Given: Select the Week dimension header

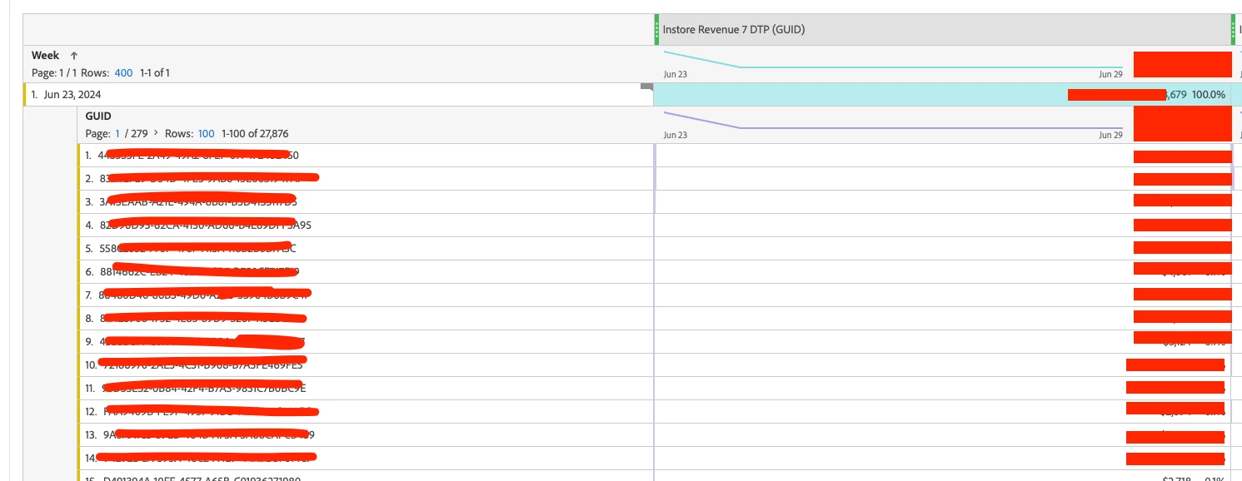Looking at the screenshot, I should coord(45,55).
